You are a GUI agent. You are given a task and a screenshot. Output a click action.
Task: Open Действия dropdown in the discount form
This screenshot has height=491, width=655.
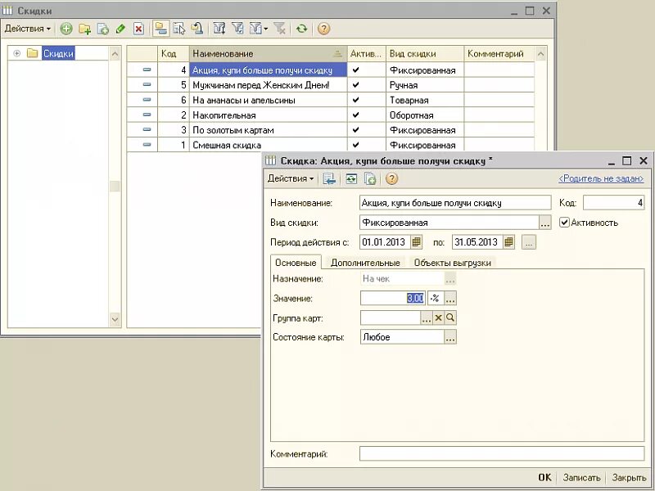tap(291, 178)
